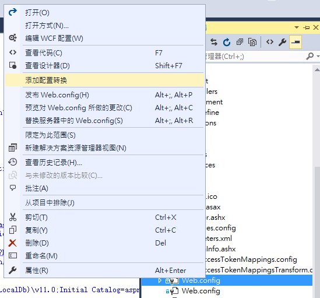
Task: Expand the highlighted Web.config tree node
Action: coord(160,281)
